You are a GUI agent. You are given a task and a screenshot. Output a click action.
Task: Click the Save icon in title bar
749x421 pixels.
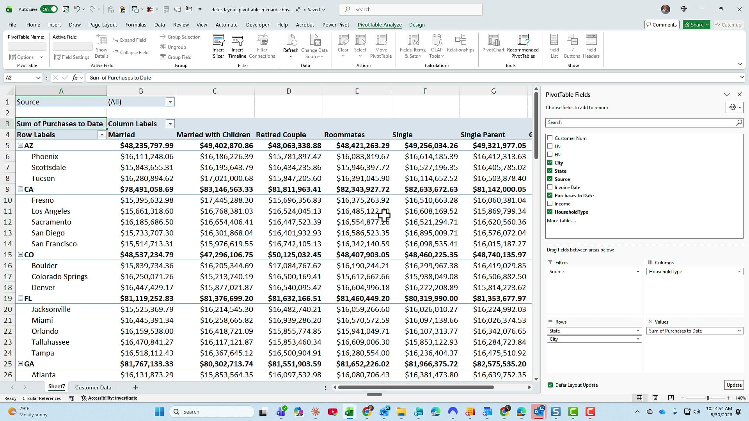[66, 9]
